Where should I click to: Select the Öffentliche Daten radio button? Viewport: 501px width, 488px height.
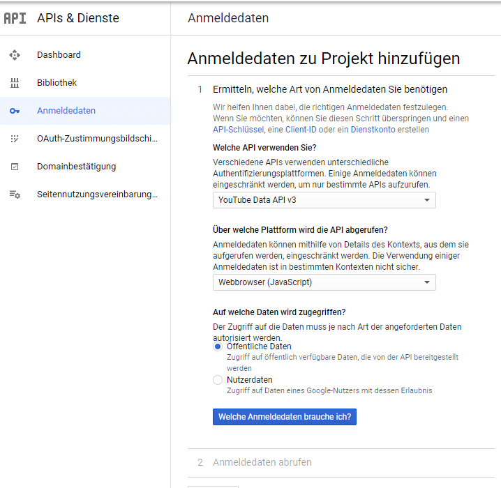coord(218,346)
